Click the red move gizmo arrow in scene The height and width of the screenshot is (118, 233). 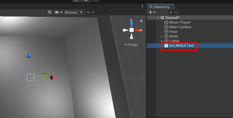coord(53,78)
